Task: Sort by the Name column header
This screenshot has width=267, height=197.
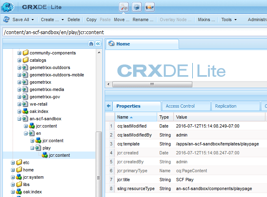Action: (x=136, y=117)
